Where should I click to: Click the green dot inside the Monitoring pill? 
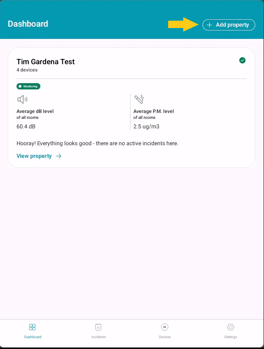point(20,86)
